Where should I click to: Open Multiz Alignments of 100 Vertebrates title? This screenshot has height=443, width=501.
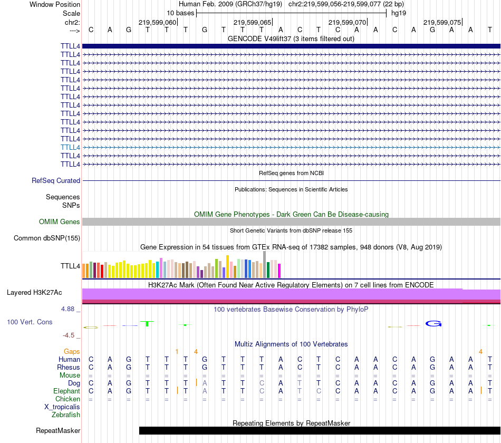(291, 344)
